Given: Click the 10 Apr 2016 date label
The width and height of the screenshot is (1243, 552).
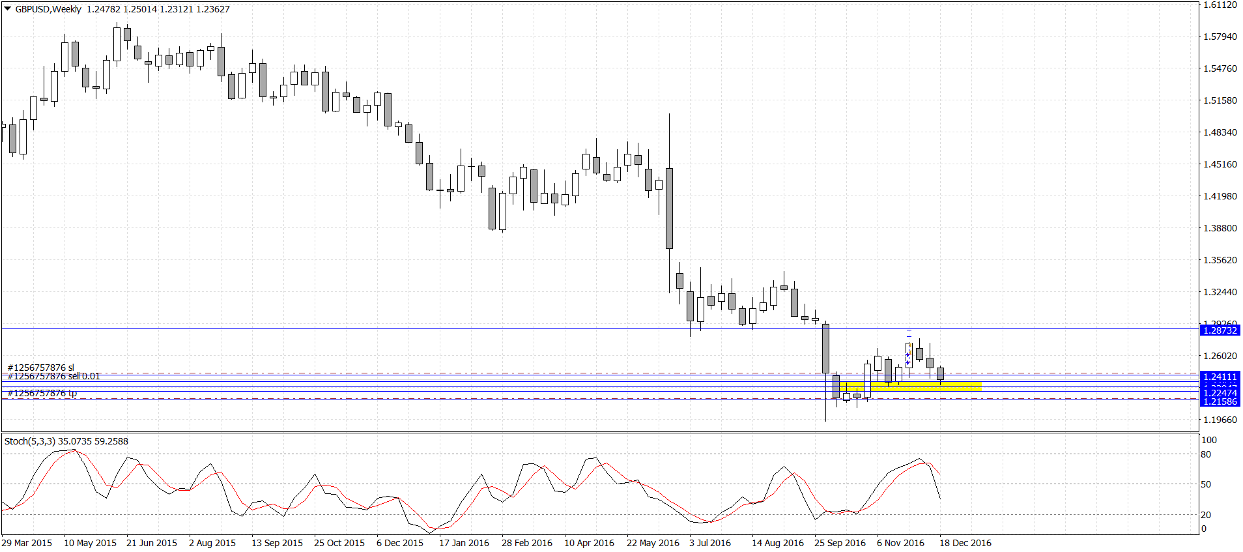Looking at the screenshot, I should tap(589, 543).
